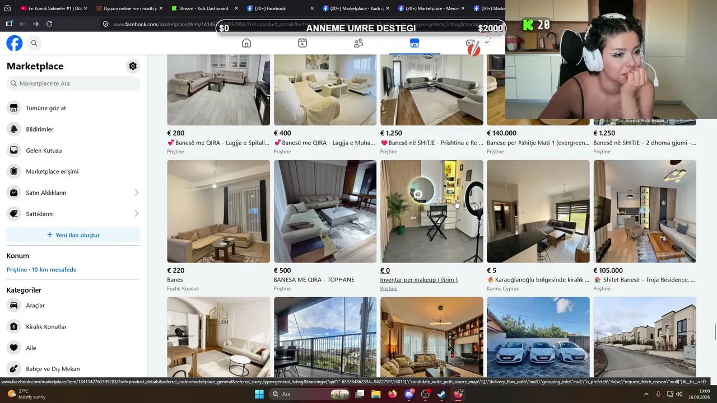
Task: Select the Marketplace storefront icon in top navigation
Action: pyautogui.click(x=415, y=43)
